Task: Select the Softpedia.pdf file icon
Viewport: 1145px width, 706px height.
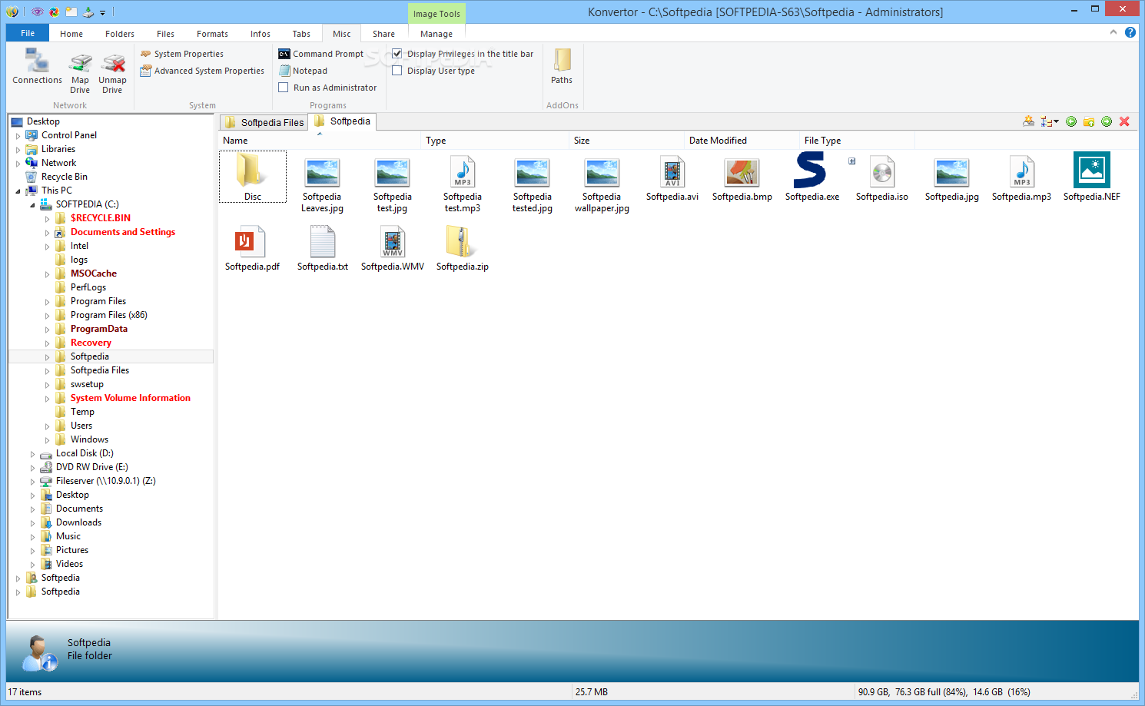Action: tap(250, 241)
